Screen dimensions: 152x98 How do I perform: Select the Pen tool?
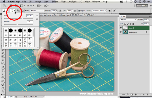[3, 67]
